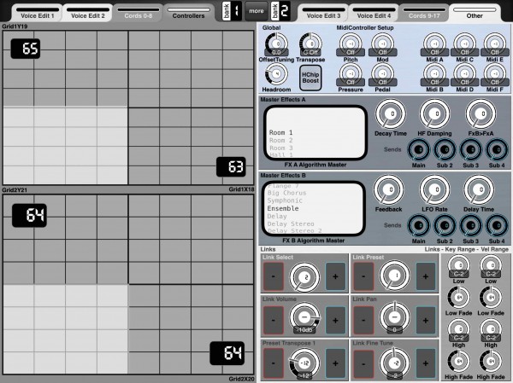Click the 63 marker in Grid1X18
This screenshot has width=513, height=383.
coord(231,167)
